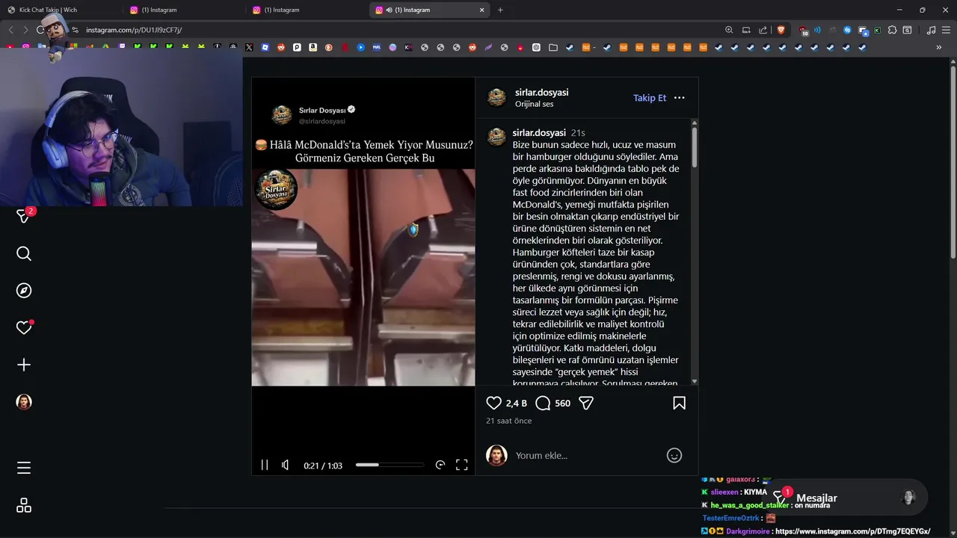The width and height of the screenshot is (957, 538).
Task: Open Brave Shields lion icon
Action: coord(781,30)
